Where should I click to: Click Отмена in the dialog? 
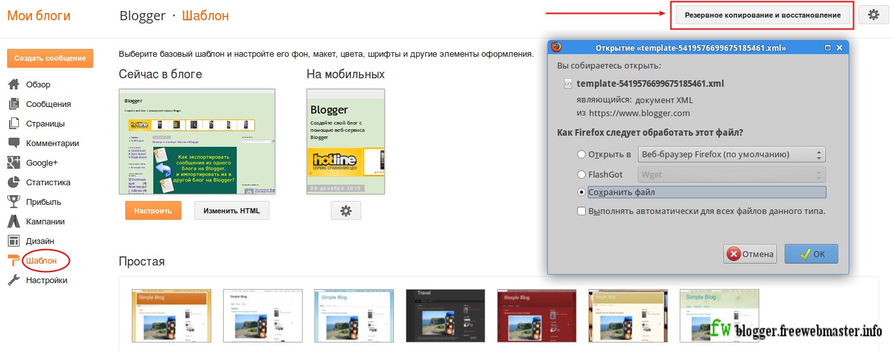point(750,254)
